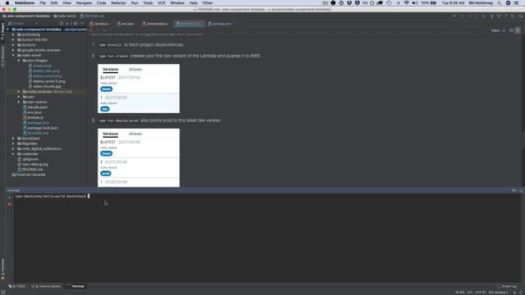Click the first Versions screenshot image

coord(139,88)
